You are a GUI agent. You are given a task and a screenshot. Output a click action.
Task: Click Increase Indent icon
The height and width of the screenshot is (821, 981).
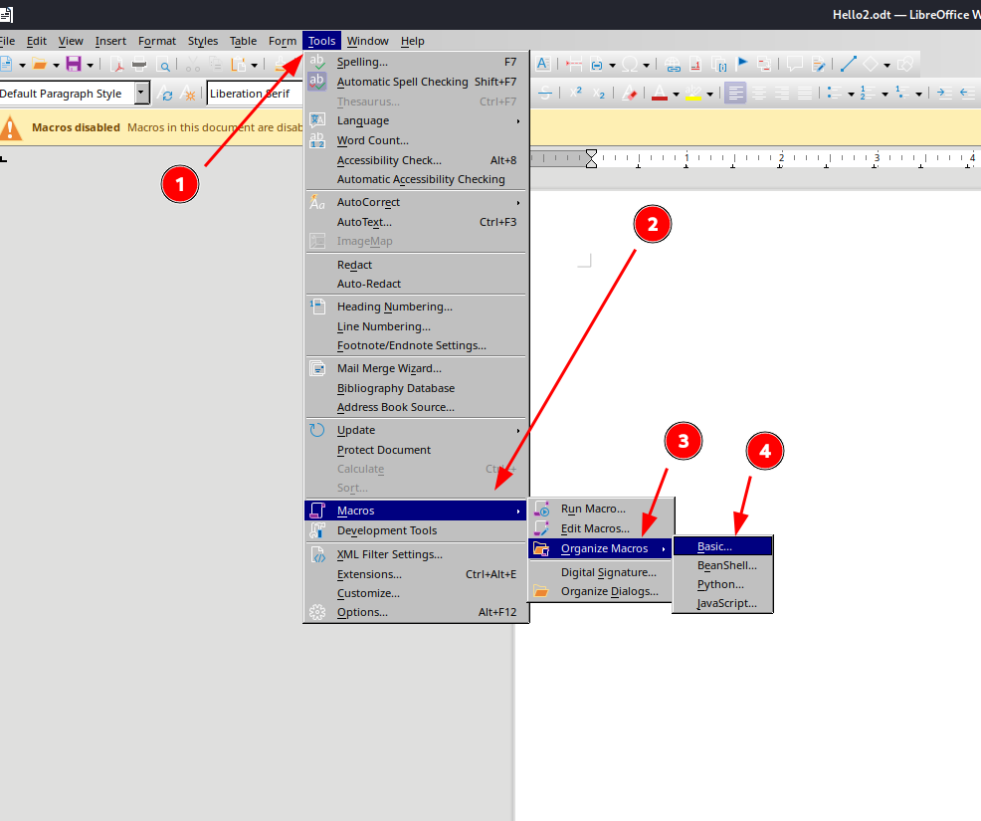944,94
